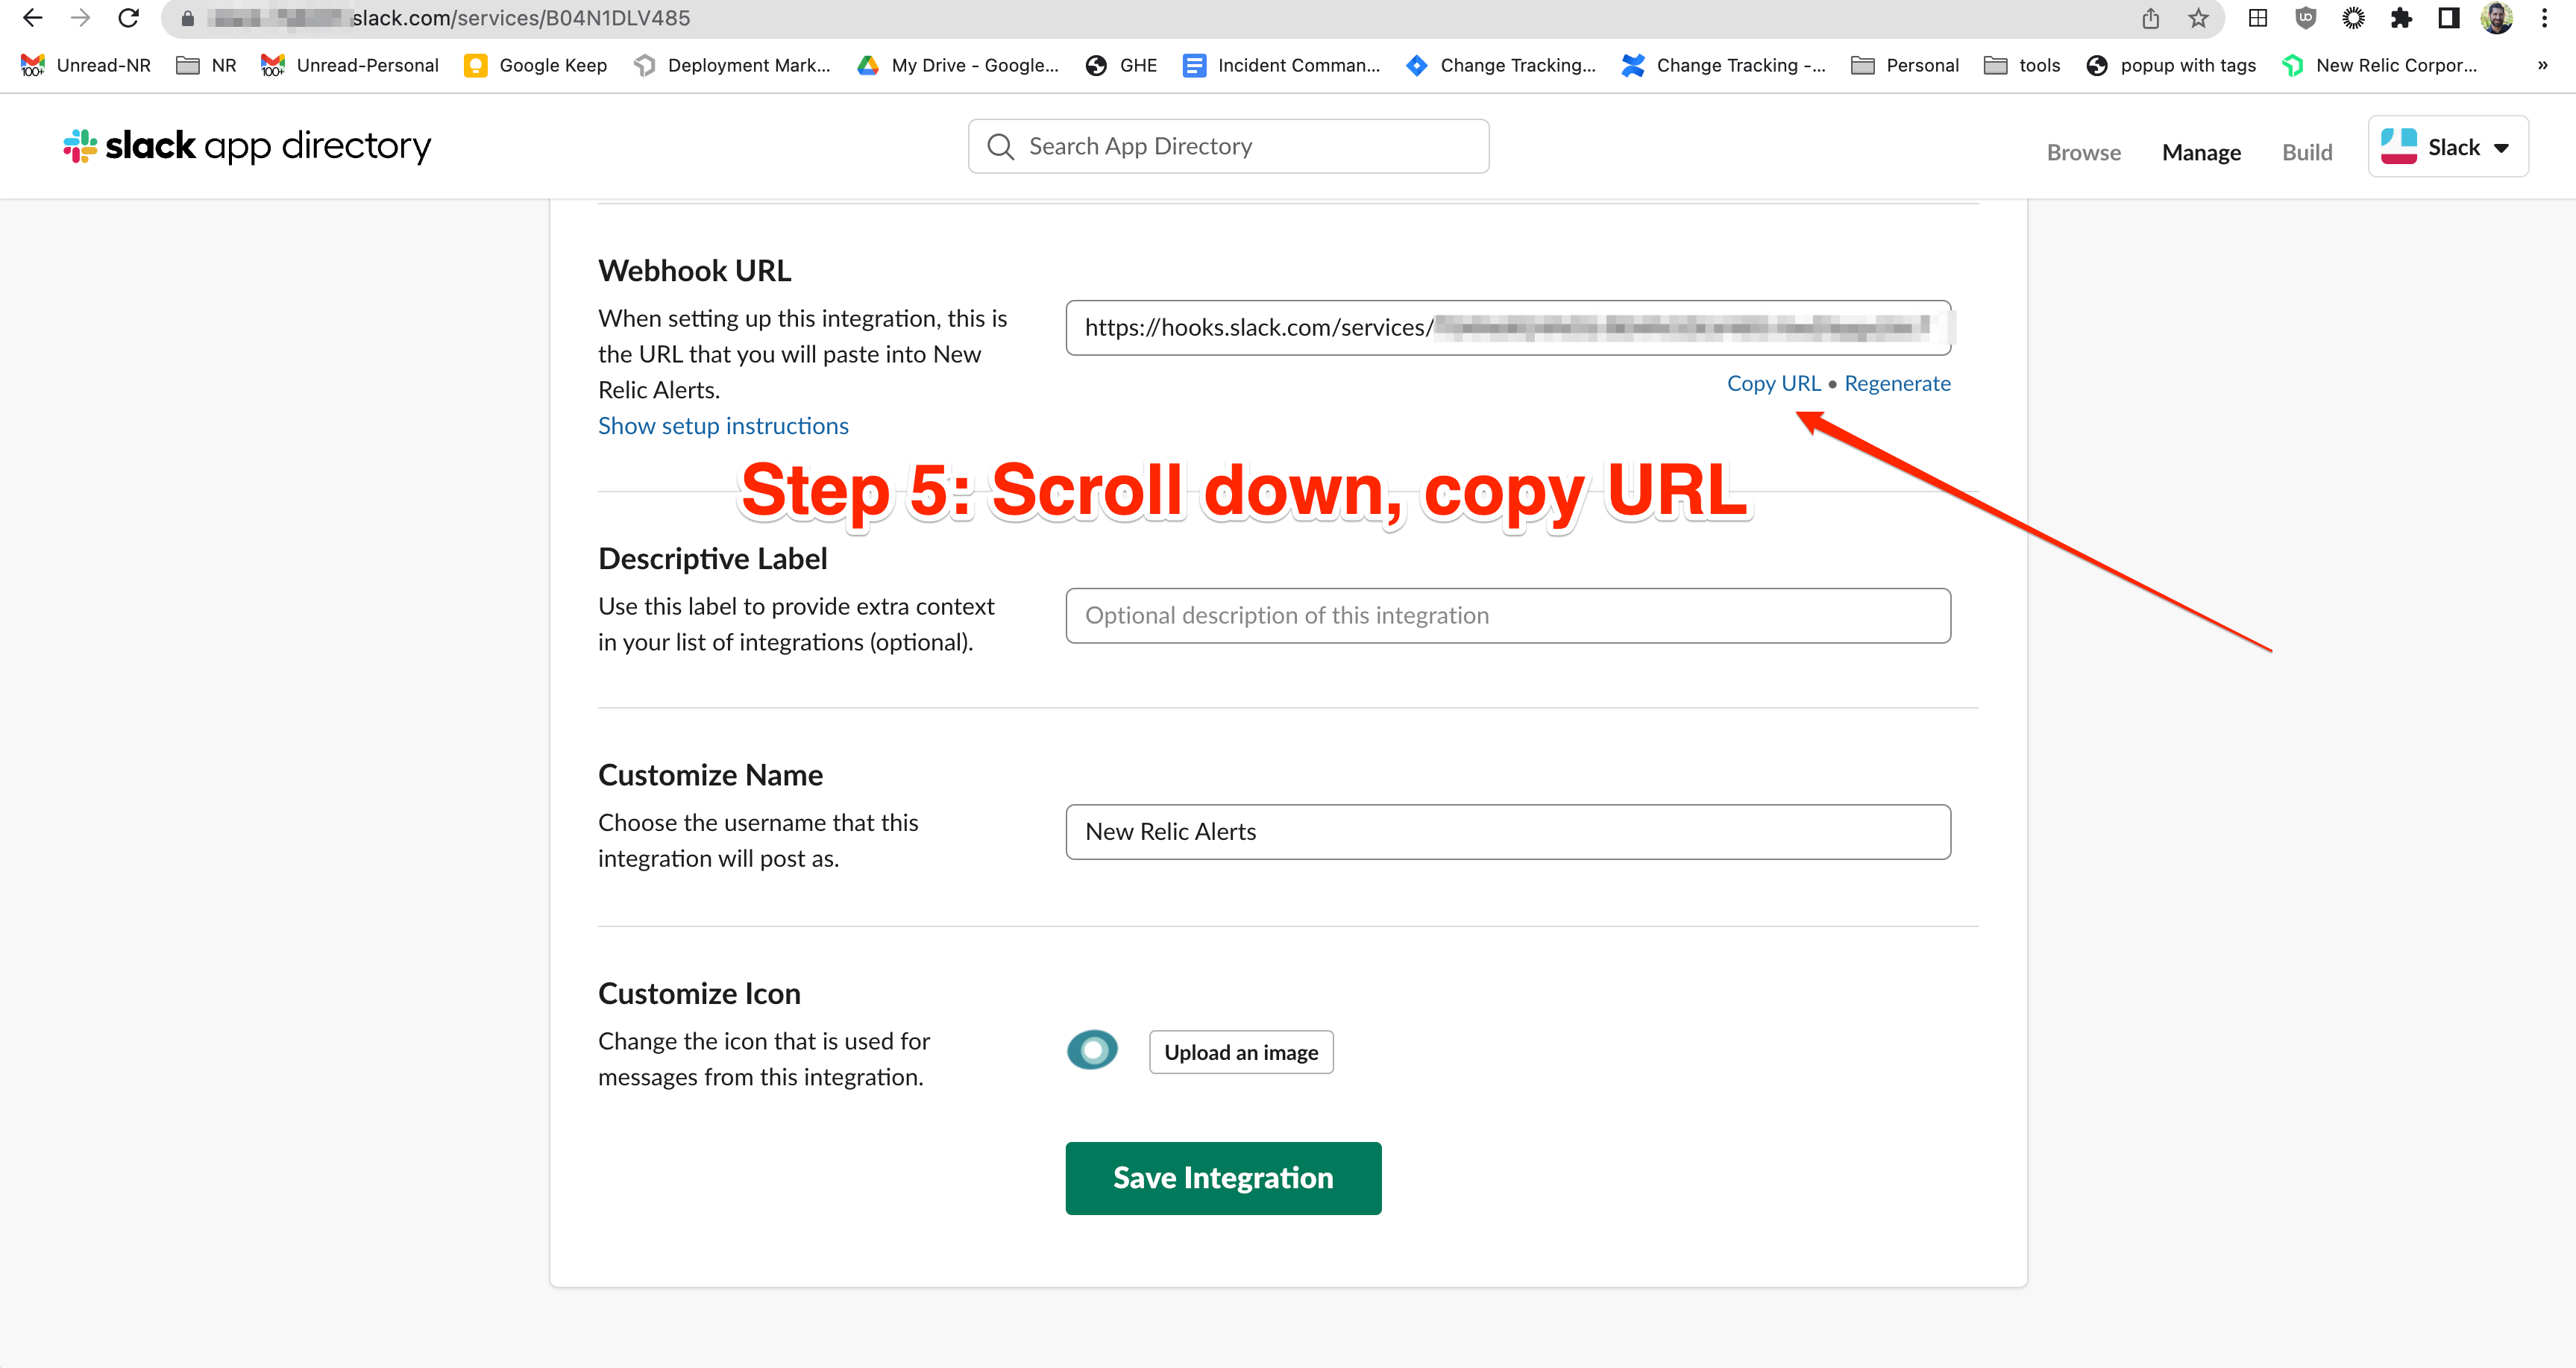Open the Chrome profile avatar
The image size is (2576, 1368).
(x=2497, y=18)
